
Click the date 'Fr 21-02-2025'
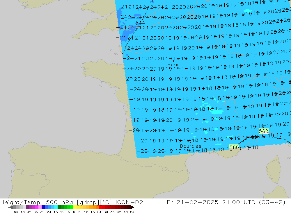pyautogui.click(x=192, y=202)
